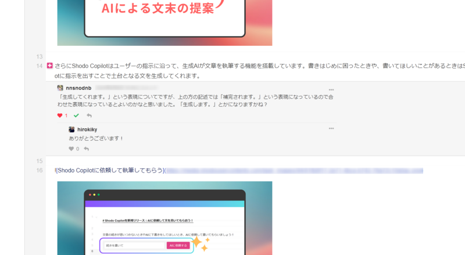Click the like count 0 on hirokiky's reply
465x255 pixels.
[x=78, y=149]
